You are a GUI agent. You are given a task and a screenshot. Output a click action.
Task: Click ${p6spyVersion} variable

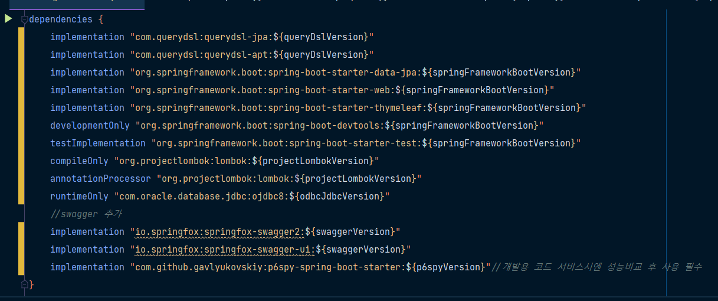pos(445,267)
